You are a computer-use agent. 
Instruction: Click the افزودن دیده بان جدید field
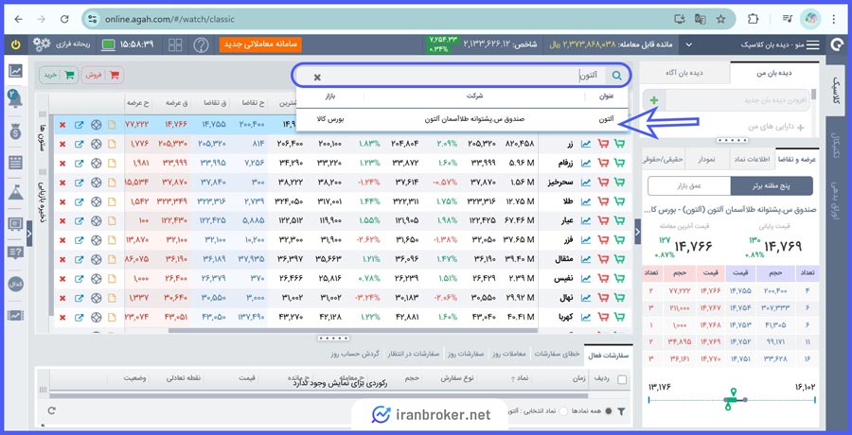tap(737, 100)
